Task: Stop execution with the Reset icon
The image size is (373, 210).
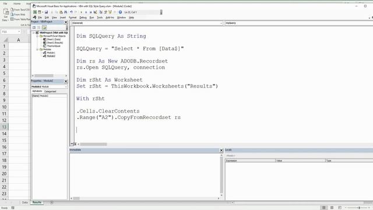Action: (x=90, y=12)
